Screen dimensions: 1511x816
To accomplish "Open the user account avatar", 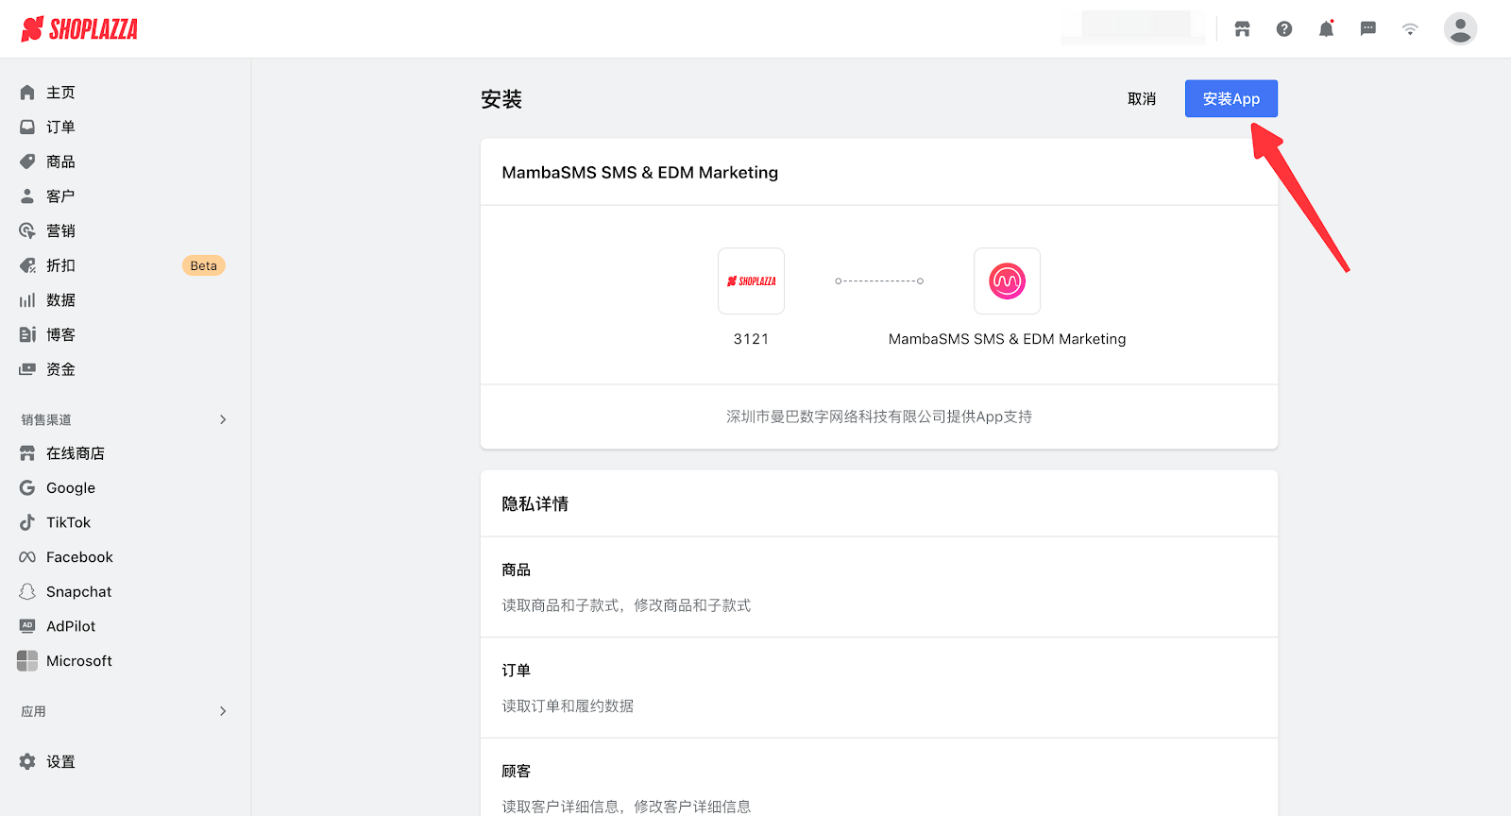I will (x=1460, y=29).
